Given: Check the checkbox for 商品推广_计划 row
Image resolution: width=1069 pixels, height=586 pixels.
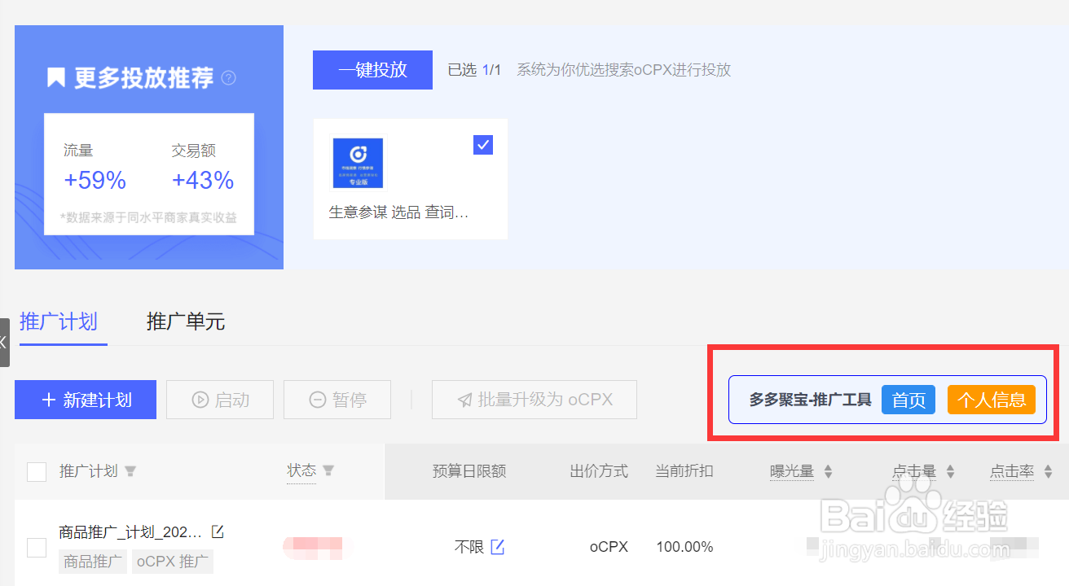Looking at the screenshot, I should pyautogui.click(x=37, y=548).
